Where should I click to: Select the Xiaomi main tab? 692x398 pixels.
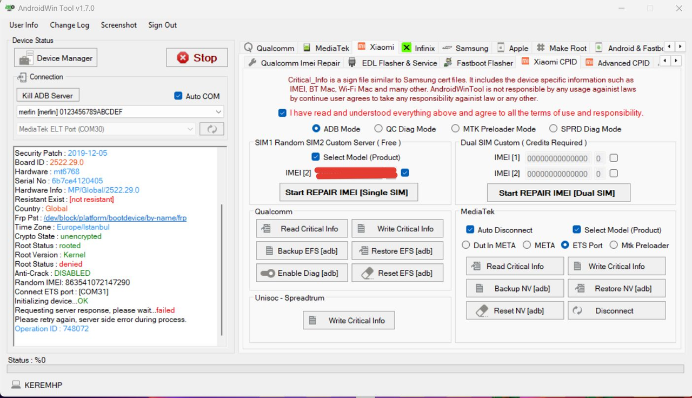376,47
